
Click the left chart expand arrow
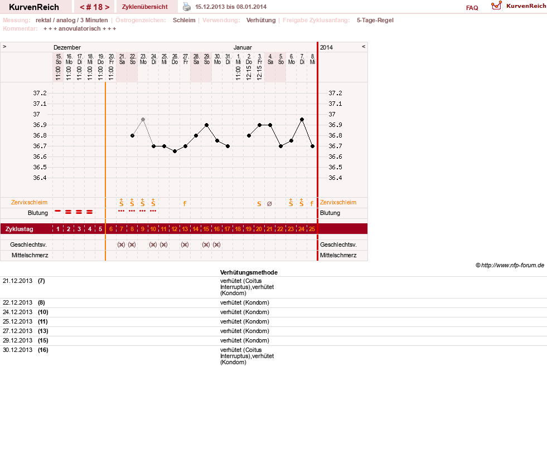(x=4, y=46)
